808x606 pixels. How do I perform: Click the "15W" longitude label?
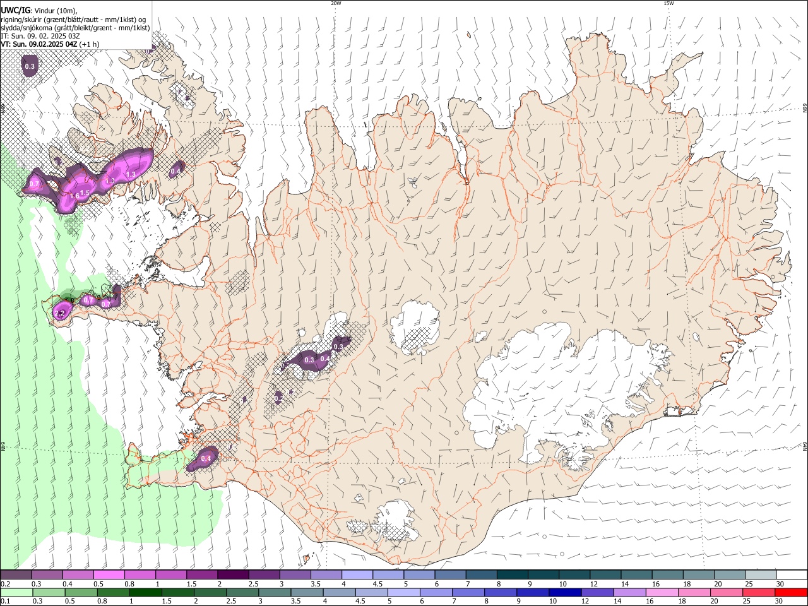[x=668, y=3]
